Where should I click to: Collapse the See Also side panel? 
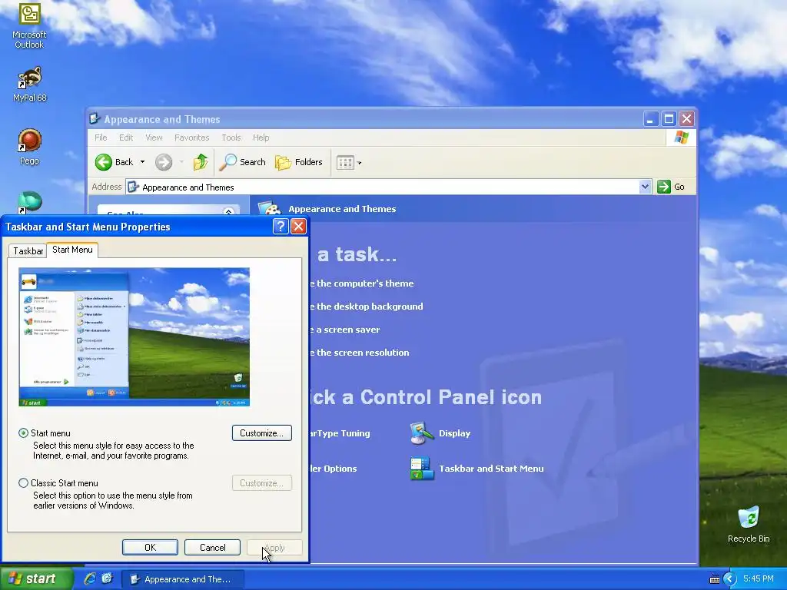pos(228,212)
